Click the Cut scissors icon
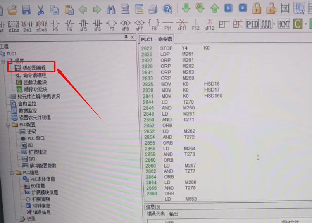312x223 pixels. pyautogui.click(x=41, y=9)
